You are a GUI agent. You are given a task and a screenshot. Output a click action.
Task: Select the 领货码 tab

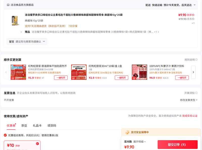(x=52, y=126)
